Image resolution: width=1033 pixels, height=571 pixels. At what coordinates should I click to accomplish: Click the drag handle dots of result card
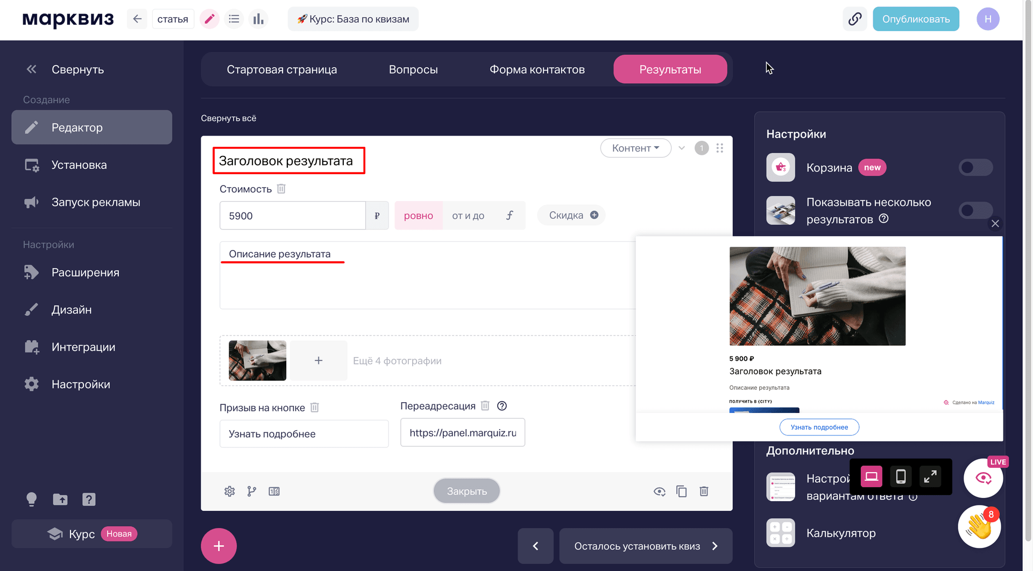click(x=720, y=148)
